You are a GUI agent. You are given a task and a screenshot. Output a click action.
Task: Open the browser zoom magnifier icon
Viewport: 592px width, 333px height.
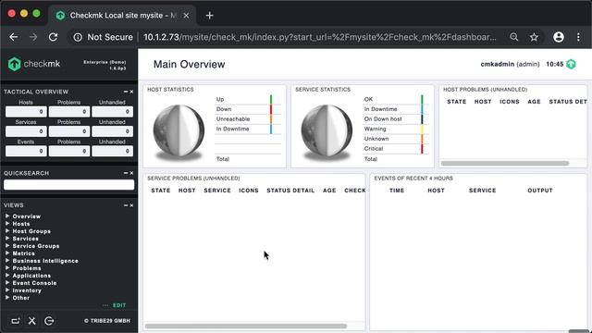coord(514,37)
